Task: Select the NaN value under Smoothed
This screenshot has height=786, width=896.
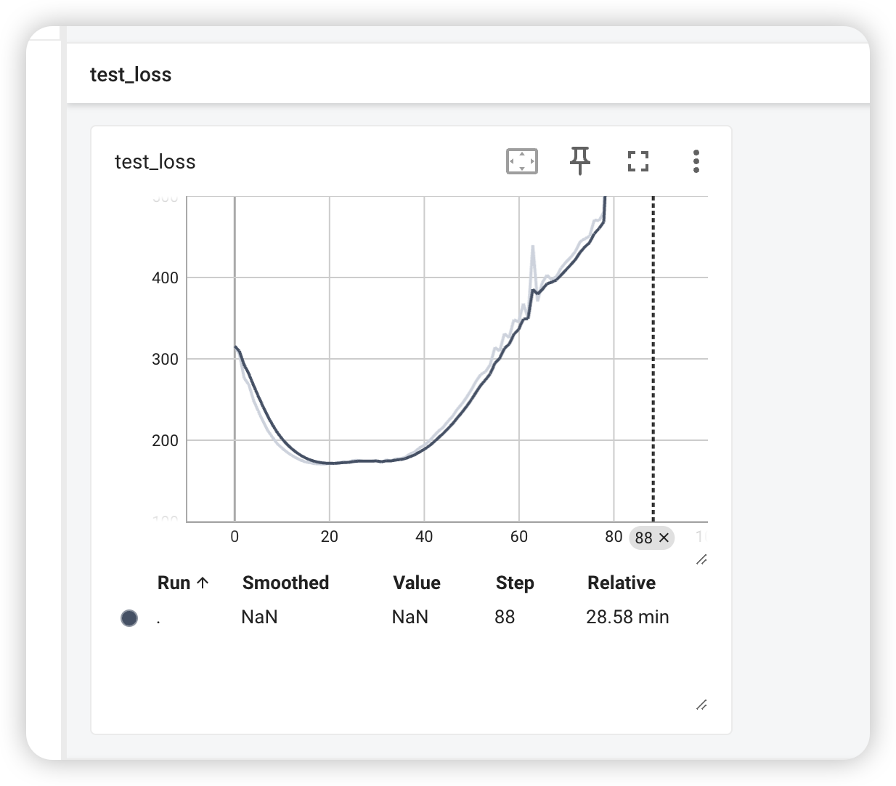Action: tap(259, 617)
